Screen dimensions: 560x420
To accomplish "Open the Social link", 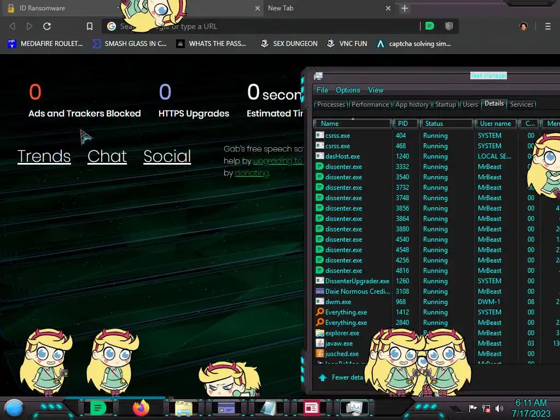I will point(167,156).
